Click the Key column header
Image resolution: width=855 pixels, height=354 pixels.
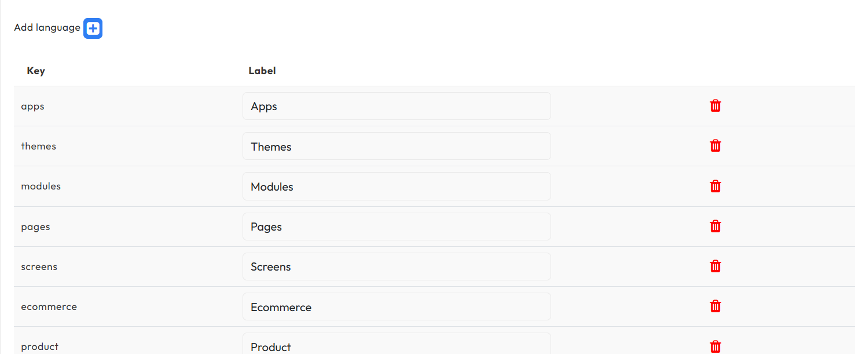coord(36,71)
